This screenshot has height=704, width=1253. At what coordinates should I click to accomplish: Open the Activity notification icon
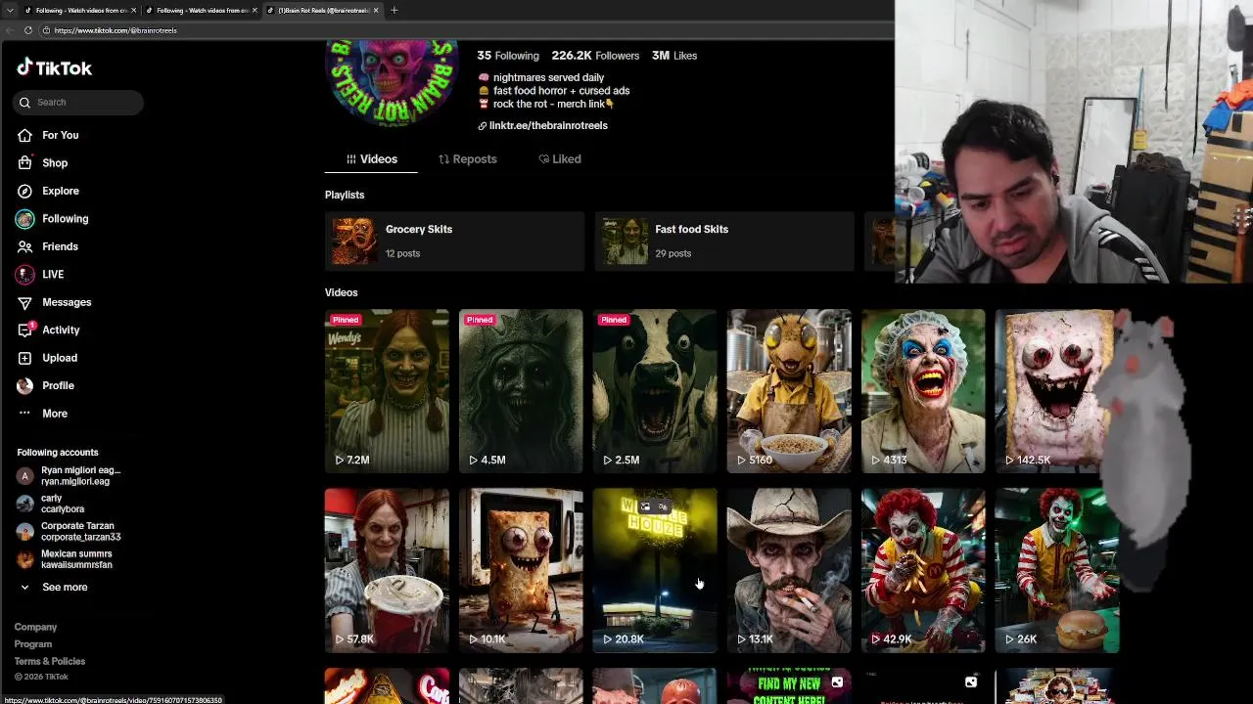[24, 330]
